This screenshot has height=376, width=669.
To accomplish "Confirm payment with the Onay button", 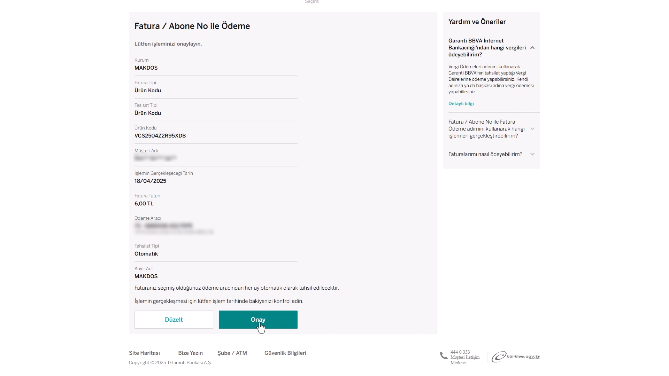I will 258,320.
